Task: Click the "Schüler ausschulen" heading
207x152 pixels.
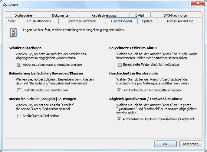Action: pyautogui.click(x=25, y=48)
